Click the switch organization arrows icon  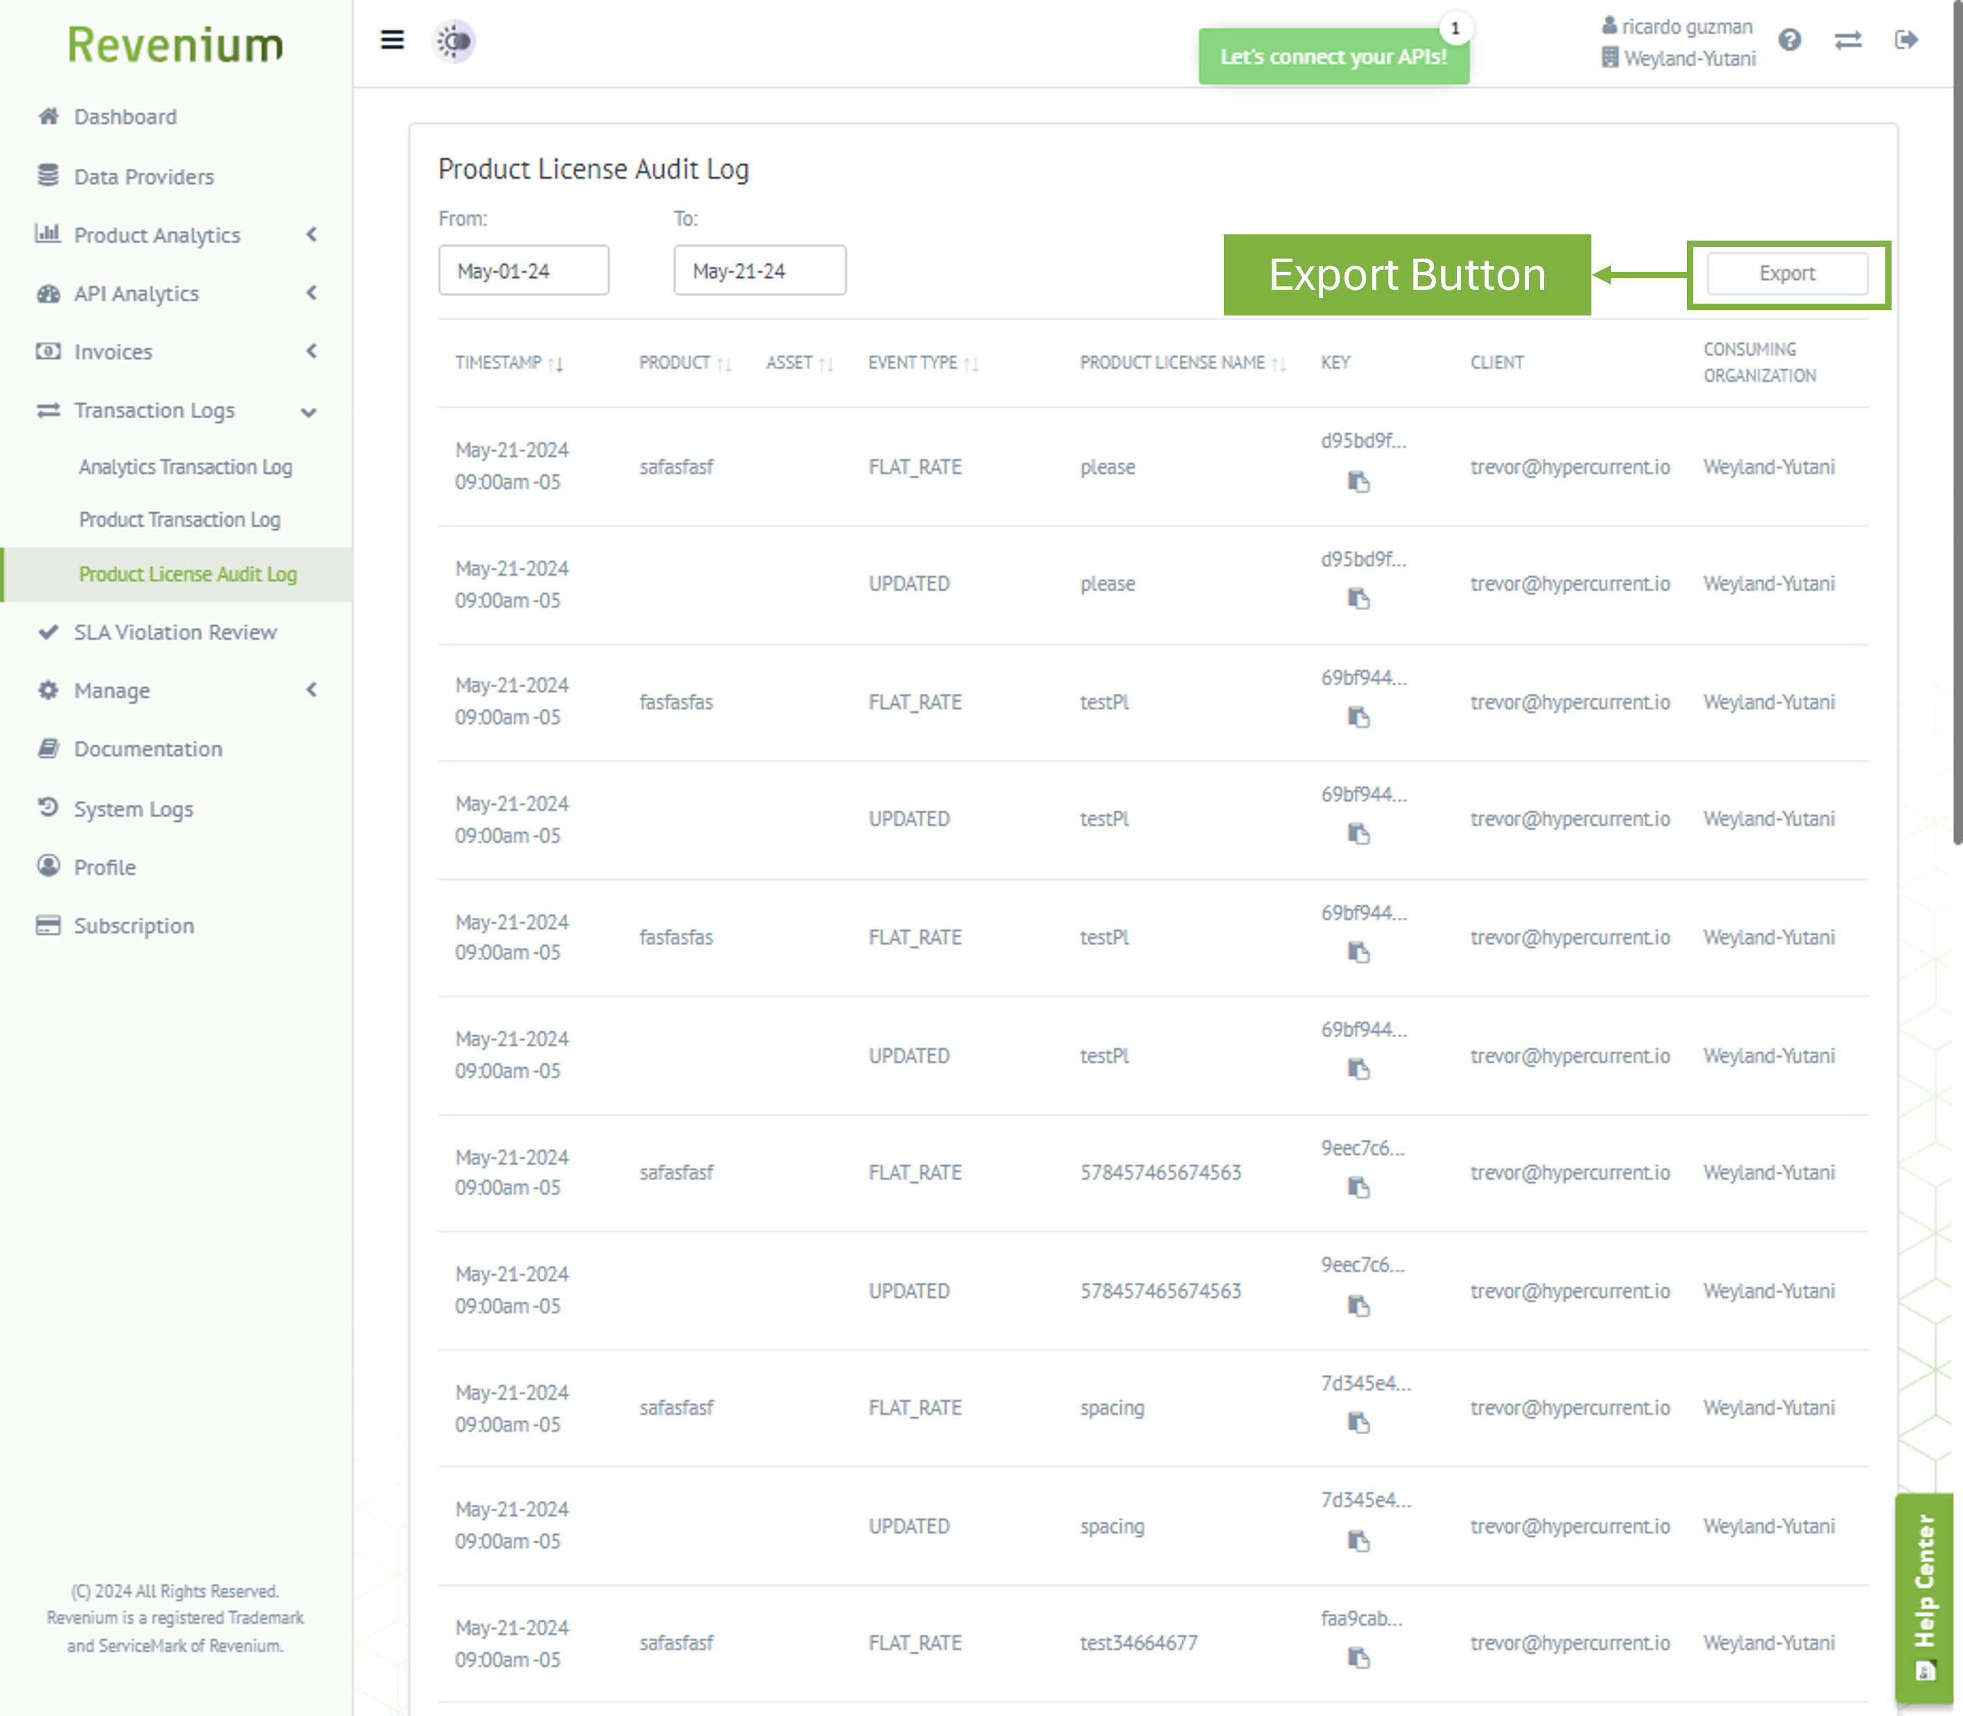pyautogui.click(x=1847, y=40)
